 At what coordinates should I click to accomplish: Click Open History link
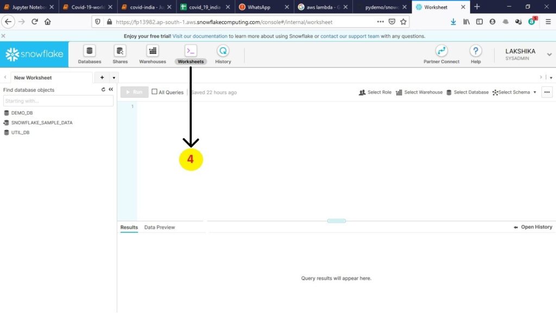click(x=533, y=227)
